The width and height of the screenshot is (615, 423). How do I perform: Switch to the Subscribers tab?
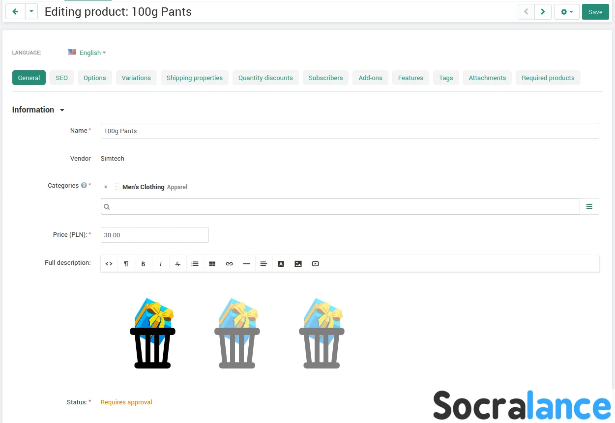click(x=326, y=78)
